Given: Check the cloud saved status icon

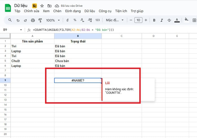Looking at the screenshot, I should point(57,6).
